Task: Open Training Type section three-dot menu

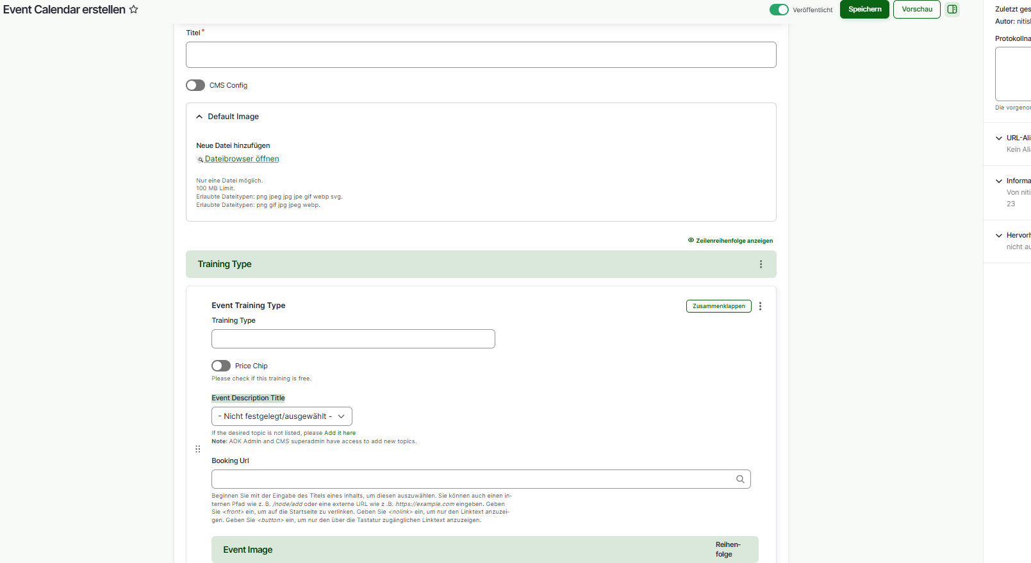Action: tap(761, 265)
